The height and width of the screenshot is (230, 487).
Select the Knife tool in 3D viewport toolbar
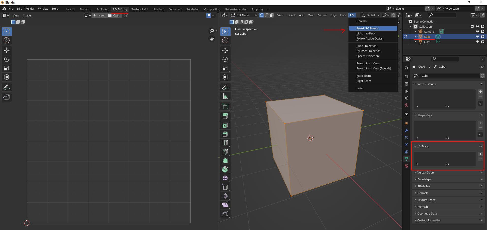click(225, 152)
